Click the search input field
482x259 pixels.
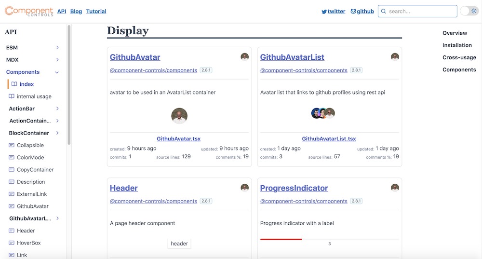pyautogui.click(x=417, y=11)
